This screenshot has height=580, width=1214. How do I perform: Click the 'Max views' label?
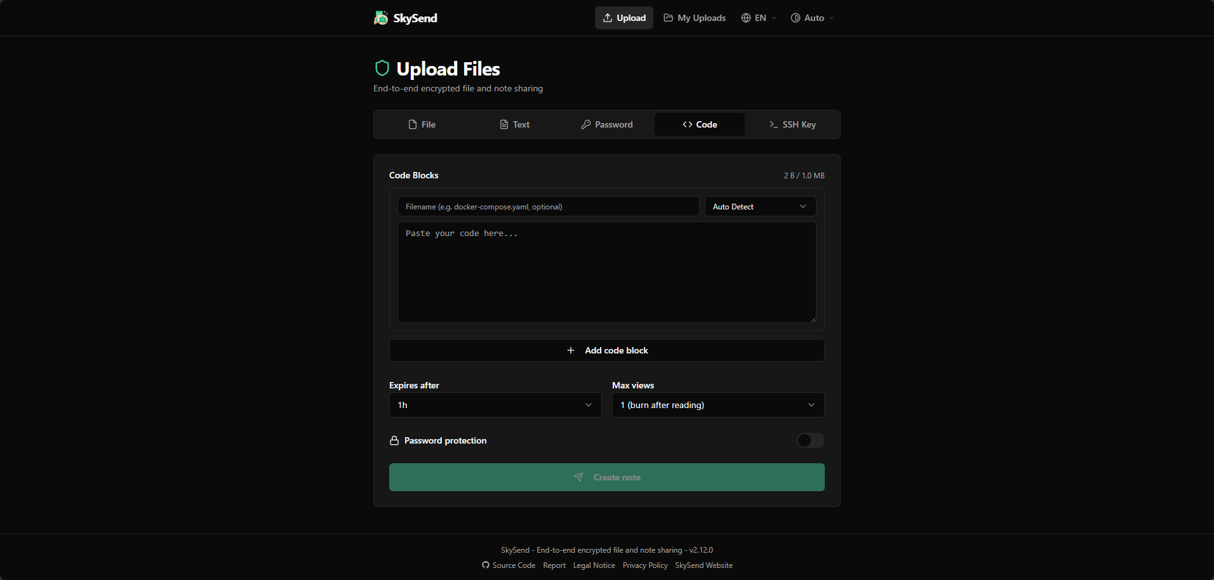[x=633, y=385]
